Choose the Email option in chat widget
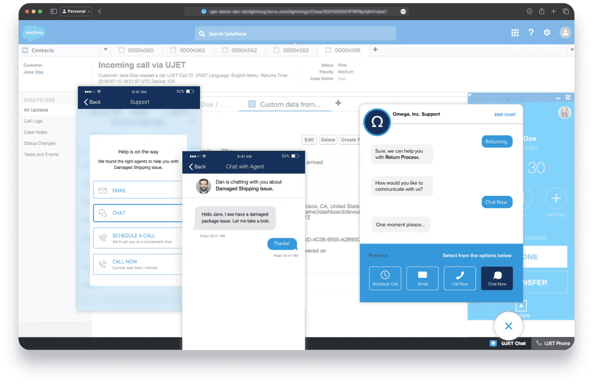The image size is (593, 384). (x=422, y=278)
